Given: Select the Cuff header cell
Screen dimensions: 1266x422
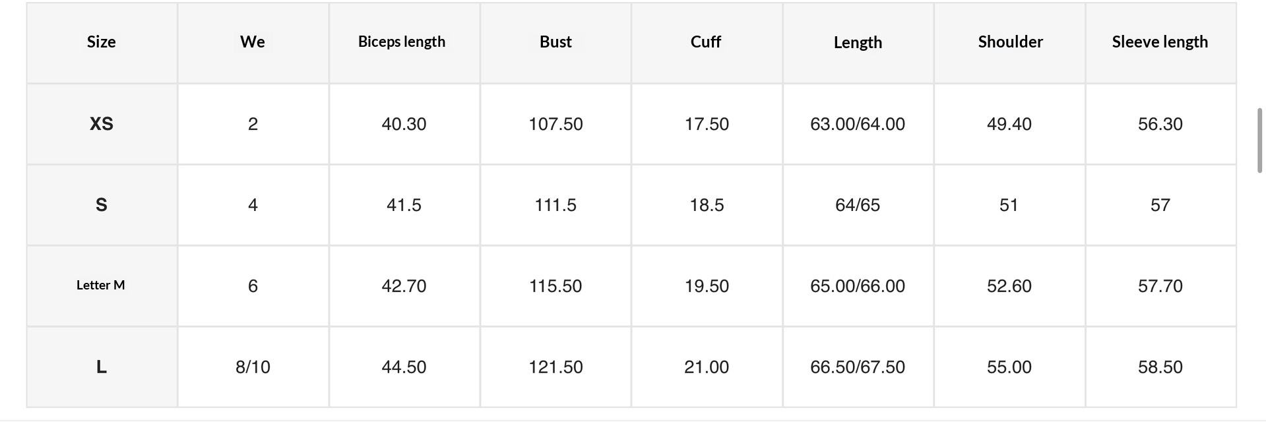Looking at the screenshot, I should point(706,42).
